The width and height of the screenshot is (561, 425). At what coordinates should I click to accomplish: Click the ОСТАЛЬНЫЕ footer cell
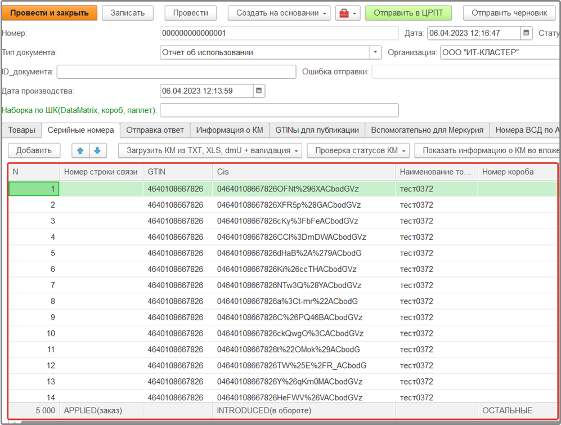coord(518,410)
